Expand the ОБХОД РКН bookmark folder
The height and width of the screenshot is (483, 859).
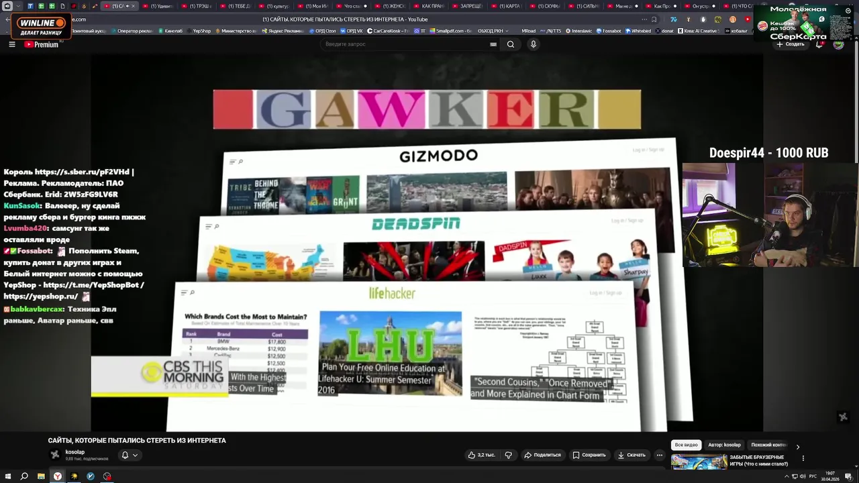coord(494,31)
